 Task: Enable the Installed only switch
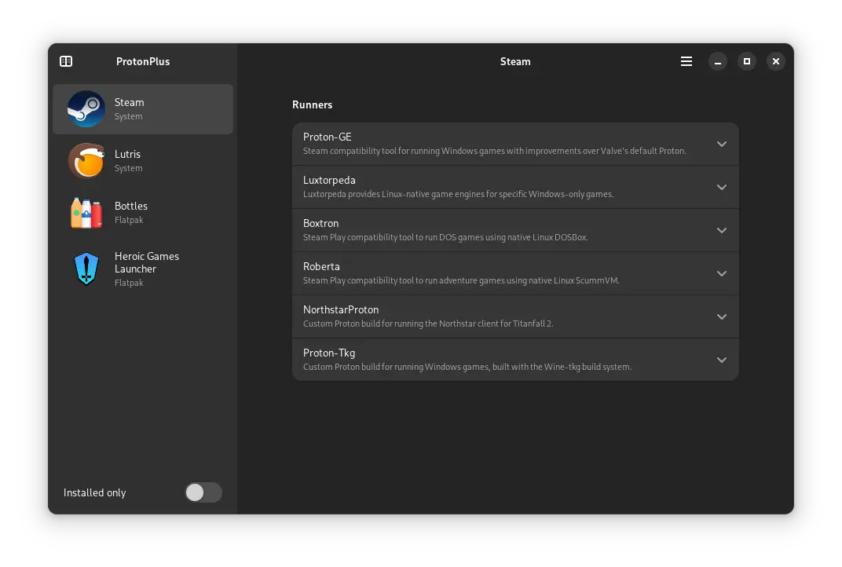(203, 492)
